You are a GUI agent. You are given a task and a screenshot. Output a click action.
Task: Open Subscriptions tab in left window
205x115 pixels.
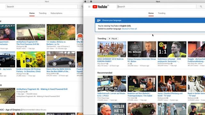[56, 13]
